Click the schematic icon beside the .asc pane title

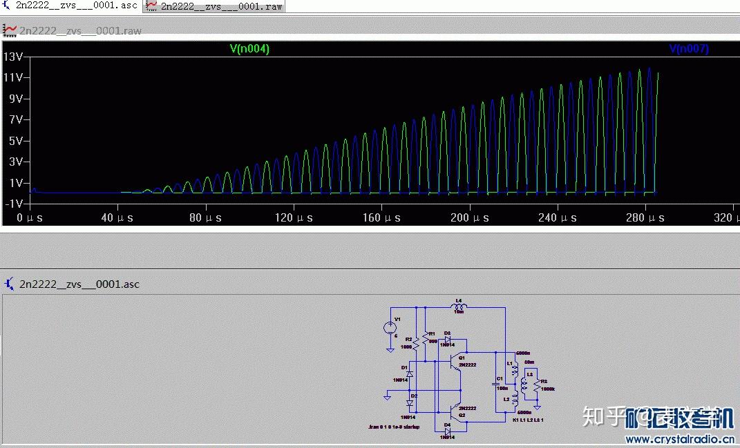click(9, 284)
